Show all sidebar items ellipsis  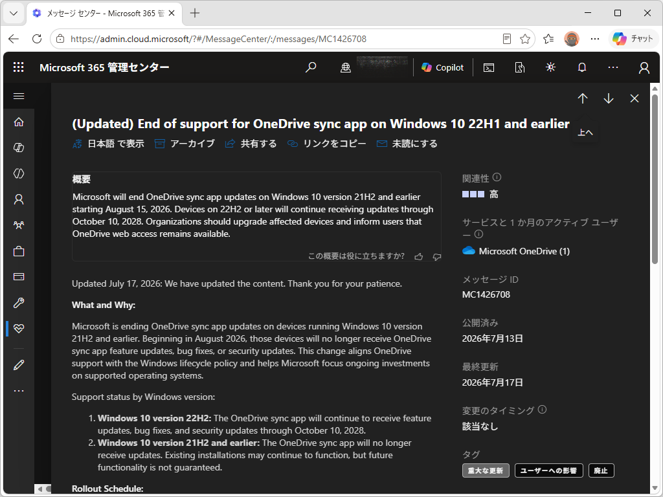pyautogui.click(x=19, y=390)
